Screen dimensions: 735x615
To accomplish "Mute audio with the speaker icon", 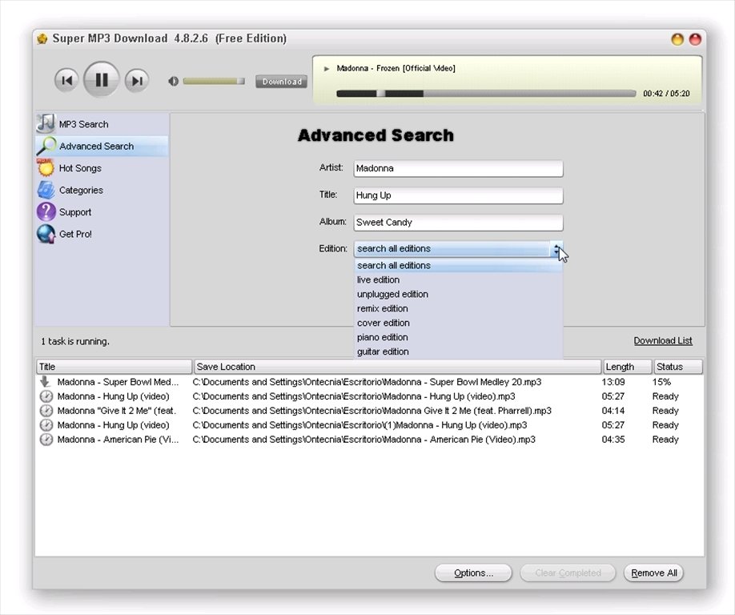I will tap(173, 81).
